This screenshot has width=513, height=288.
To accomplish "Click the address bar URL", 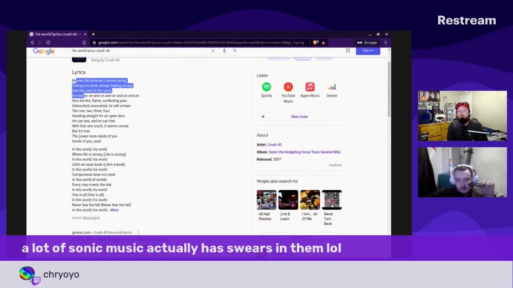I will (x=202, y=42).
